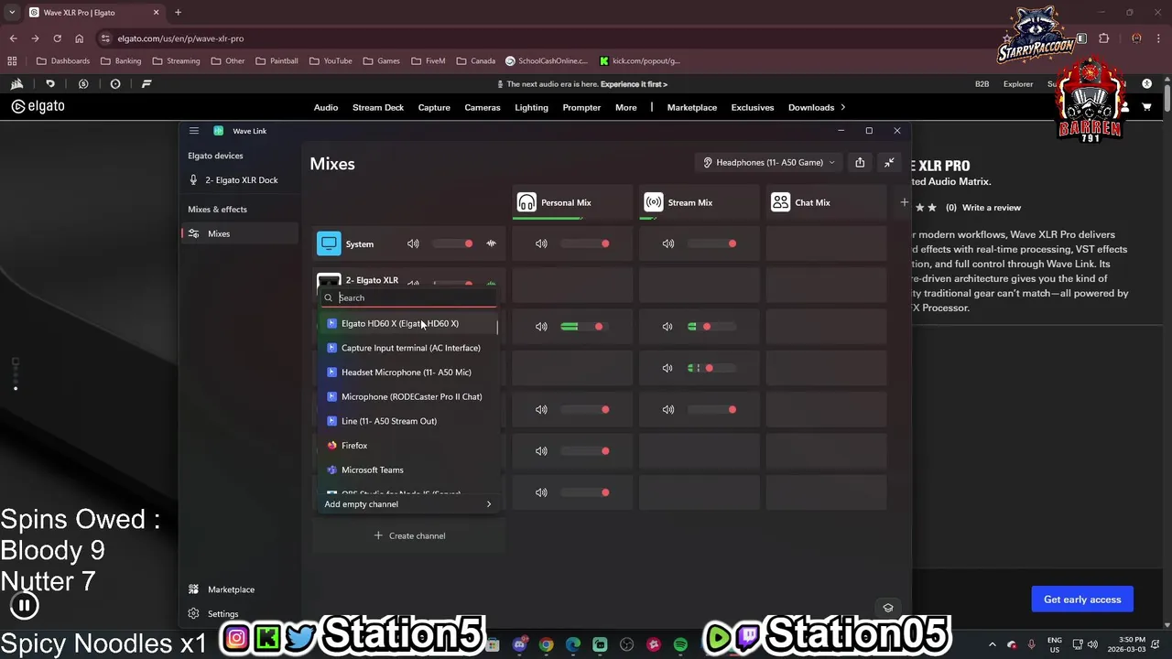Choose Elgato HD60 X from the list
This screenshot has width=1172, height=659.
point(409,323)
